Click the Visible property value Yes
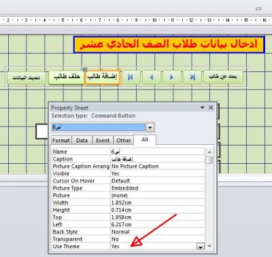Viewport: 272px width, 257px height. click(x=158, y=173)
